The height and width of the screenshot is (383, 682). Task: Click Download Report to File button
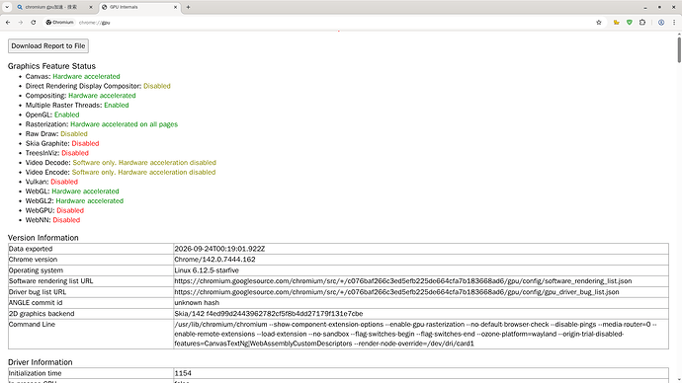(x=48, y=46)
